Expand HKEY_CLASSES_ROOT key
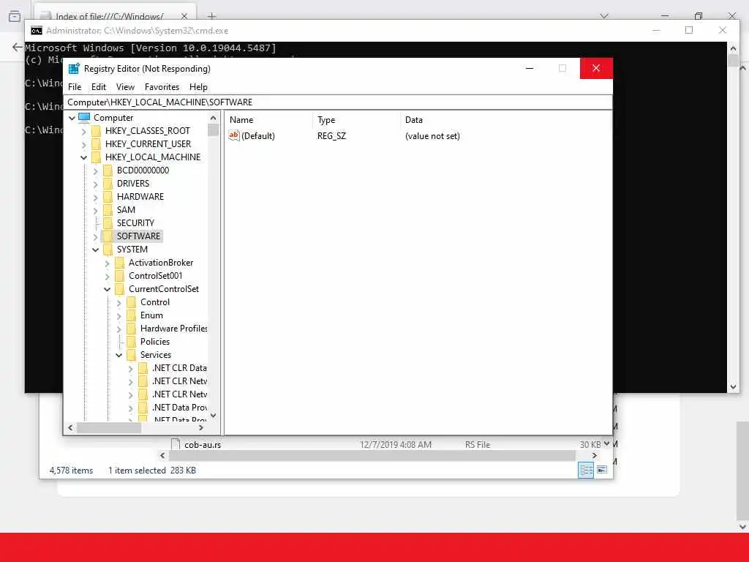This screenshot has height=562, width=749. click(83, 131)
